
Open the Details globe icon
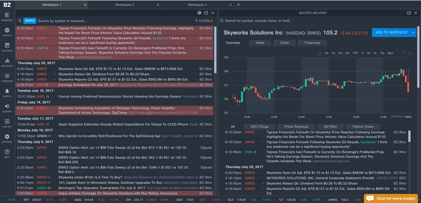coord(7,32)
